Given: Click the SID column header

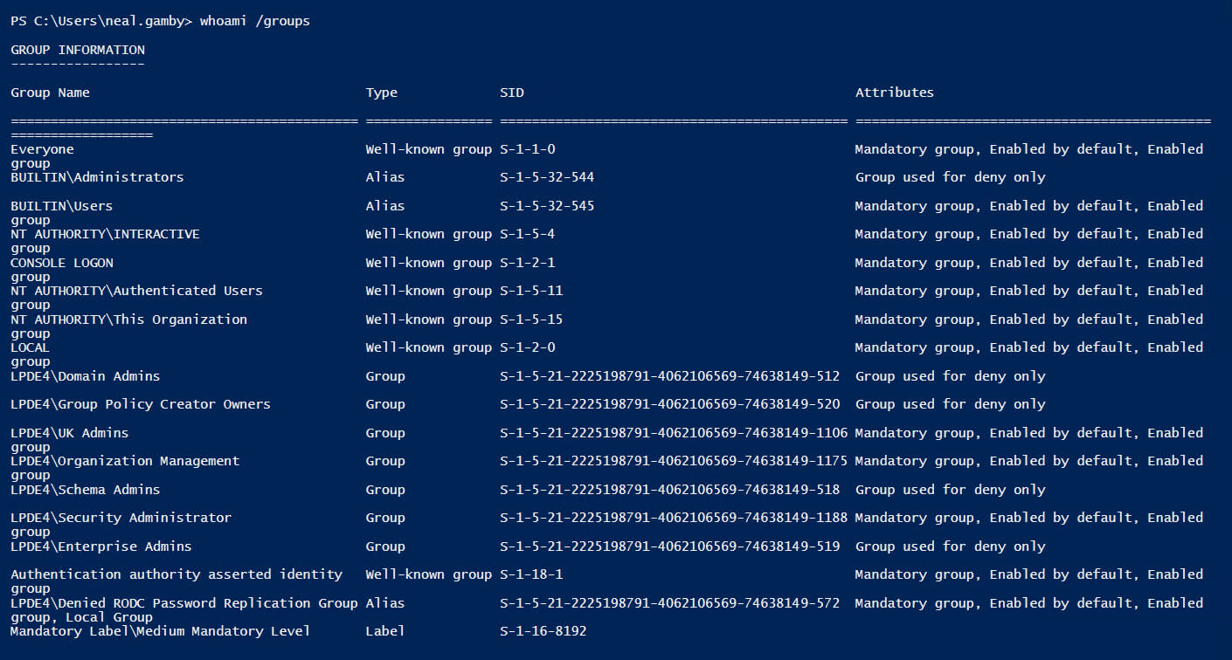Looking at the screenshot, I should [512, 93].
